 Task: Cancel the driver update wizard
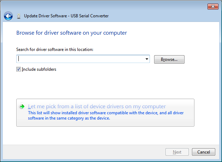[204, 152]
